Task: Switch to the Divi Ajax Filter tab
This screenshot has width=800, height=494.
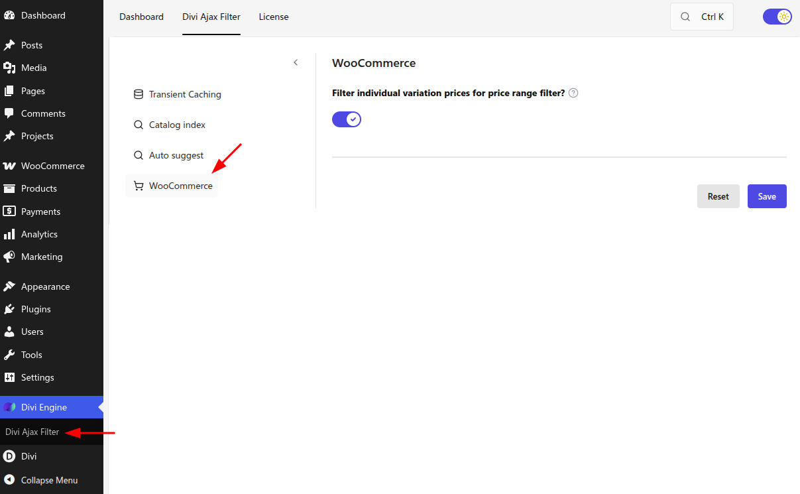Action: pyautogui.click(x=211, y=17)
